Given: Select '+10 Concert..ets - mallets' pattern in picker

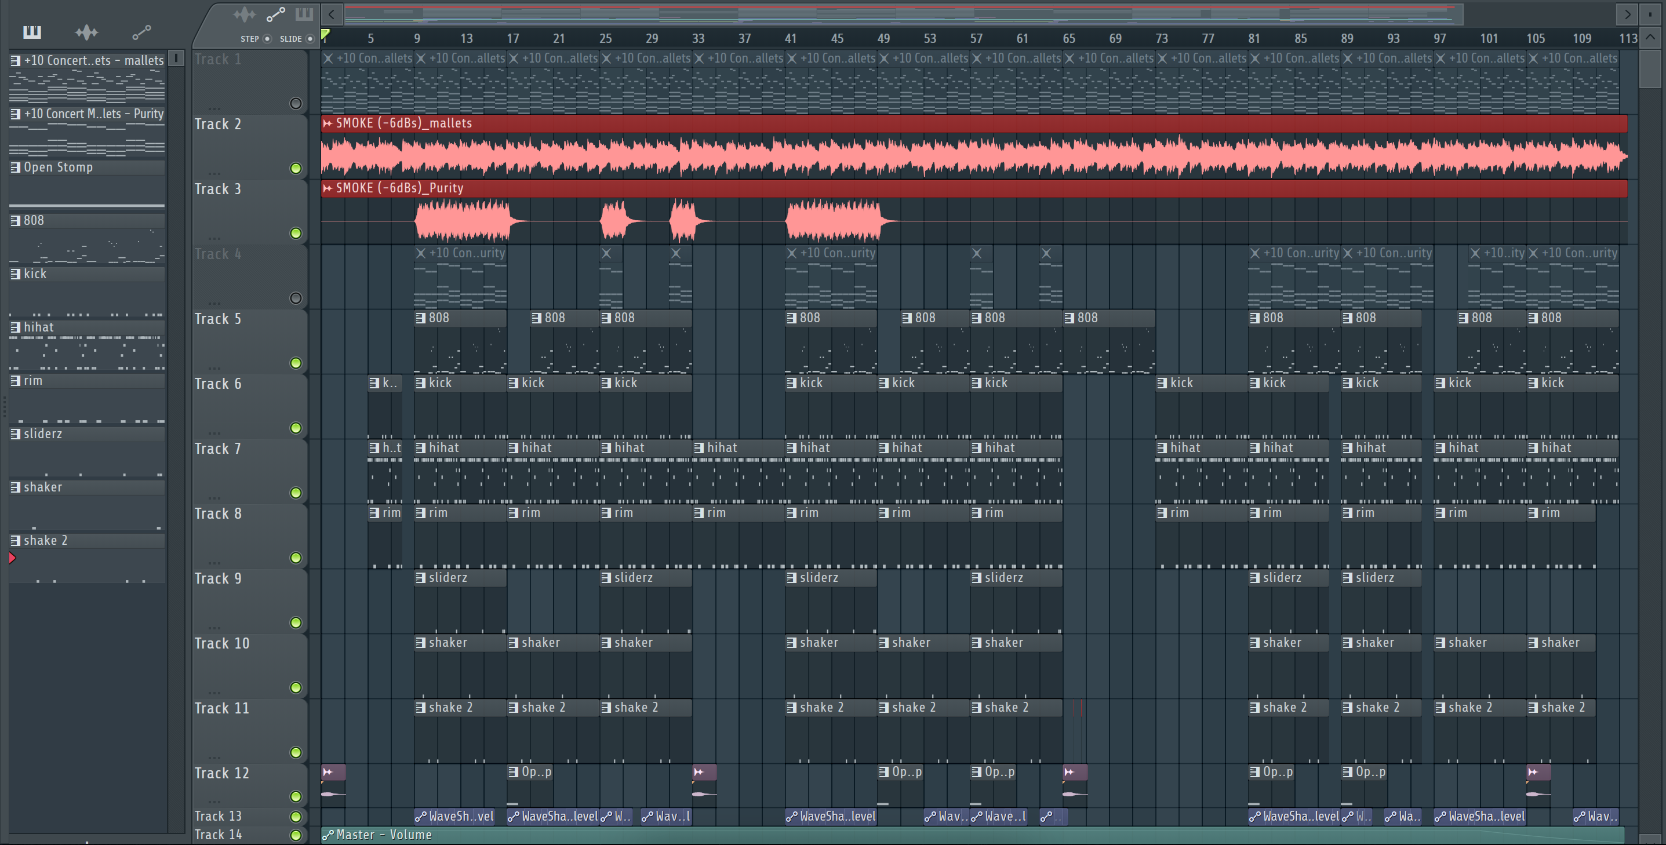Looking at the screenshot, I should click(94, 60).
